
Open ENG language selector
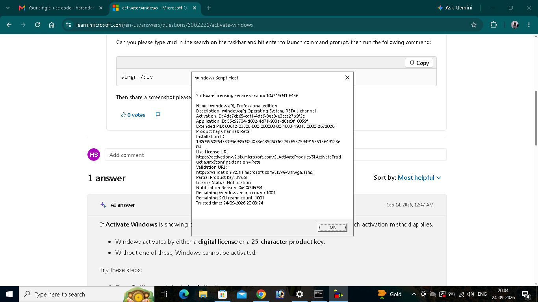[482, 294]
